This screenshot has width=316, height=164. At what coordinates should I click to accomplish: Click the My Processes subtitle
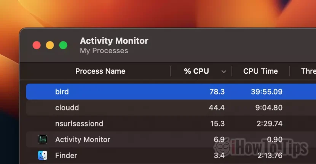104,50
